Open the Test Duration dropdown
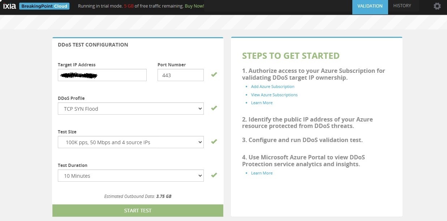 point(130,176)
